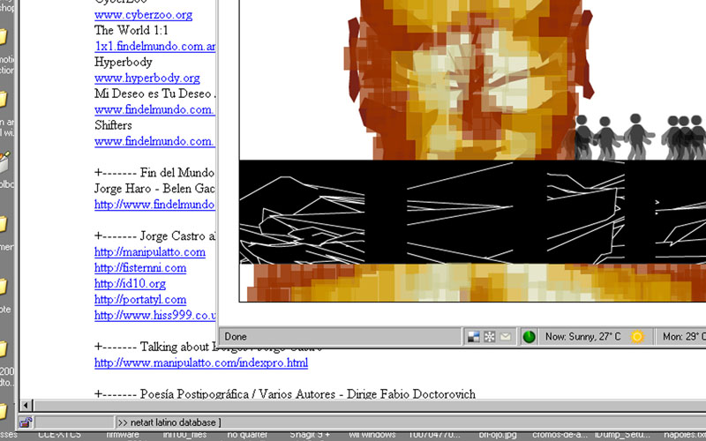Screen dimensions: 706x441
Task: Click the http://portatyl.com hyperlink
Action: click(140, 300)
